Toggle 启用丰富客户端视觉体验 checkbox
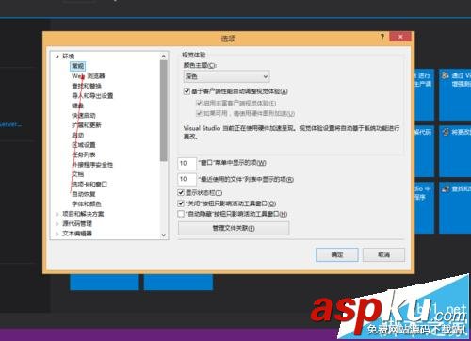 pos(199,103)
